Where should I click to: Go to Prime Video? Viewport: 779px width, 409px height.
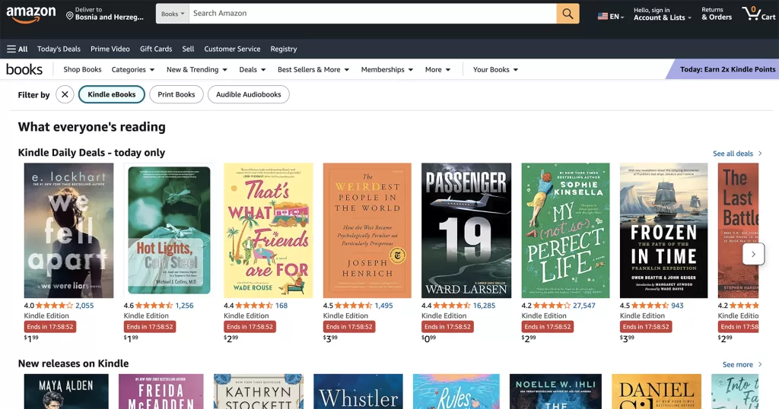click(110, 49)
